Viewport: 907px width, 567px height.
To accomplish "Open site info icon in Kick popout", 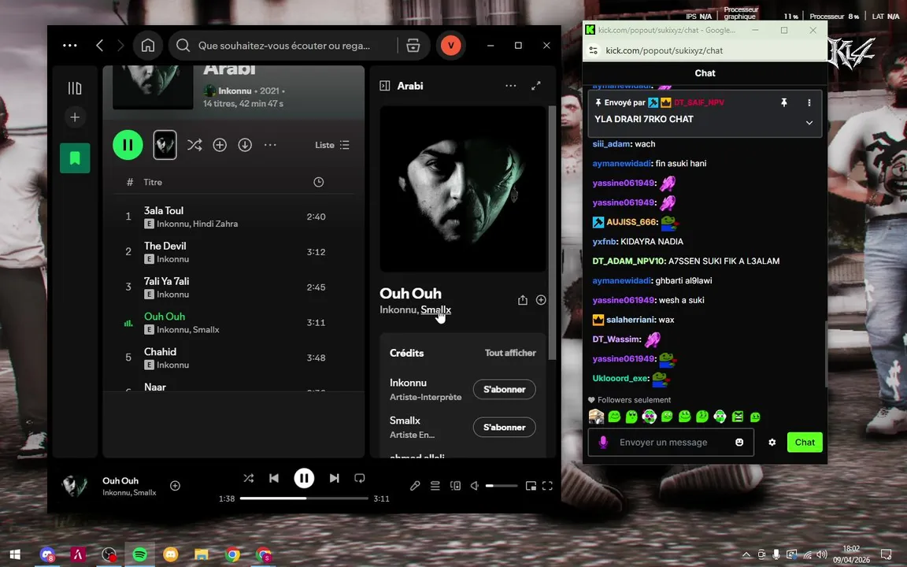I will pyautogui.click(x=594, y=50).
